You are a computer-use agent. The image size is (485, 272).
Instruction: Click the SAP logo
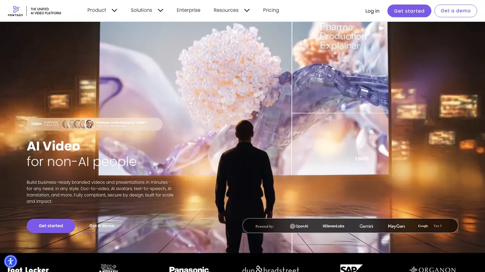(351, 268)
